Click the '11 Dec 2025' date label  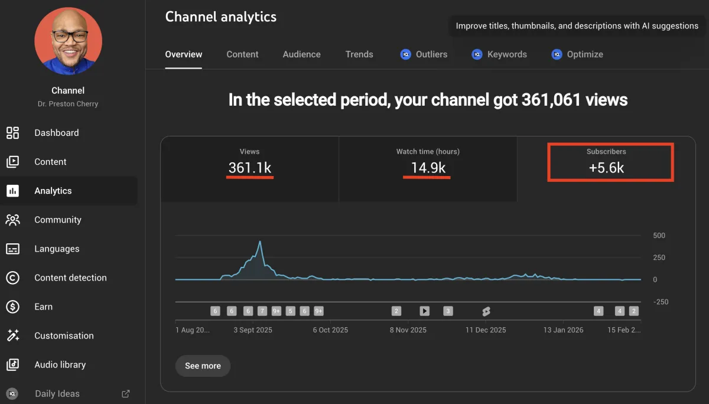point(486,330)
